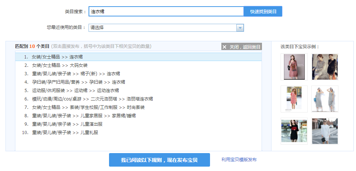This screenshot has height=171, width=356.
Task: Open the recently used category dropdown
Action: point(162,28)
